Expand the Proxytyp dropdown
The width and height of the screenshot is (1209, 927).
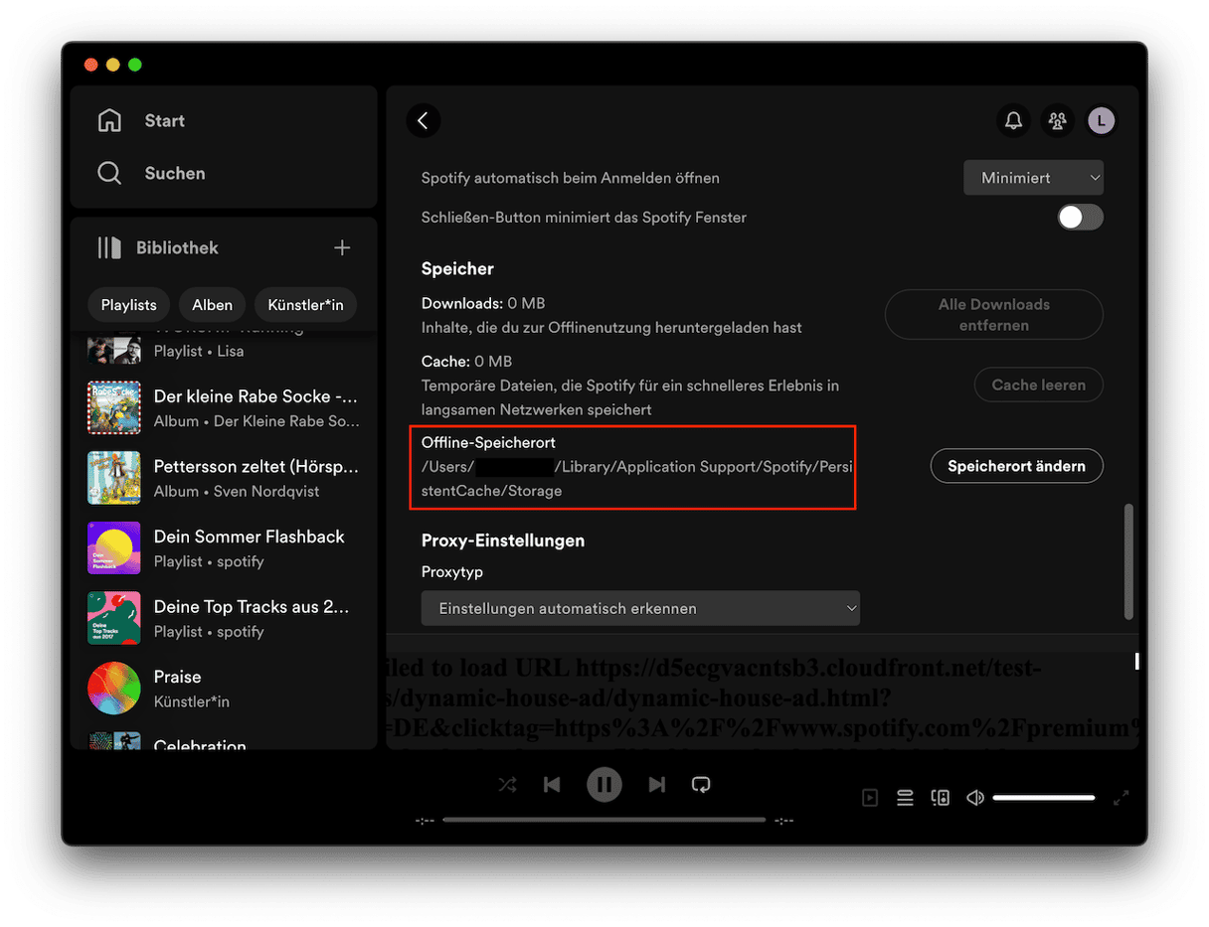640,608
